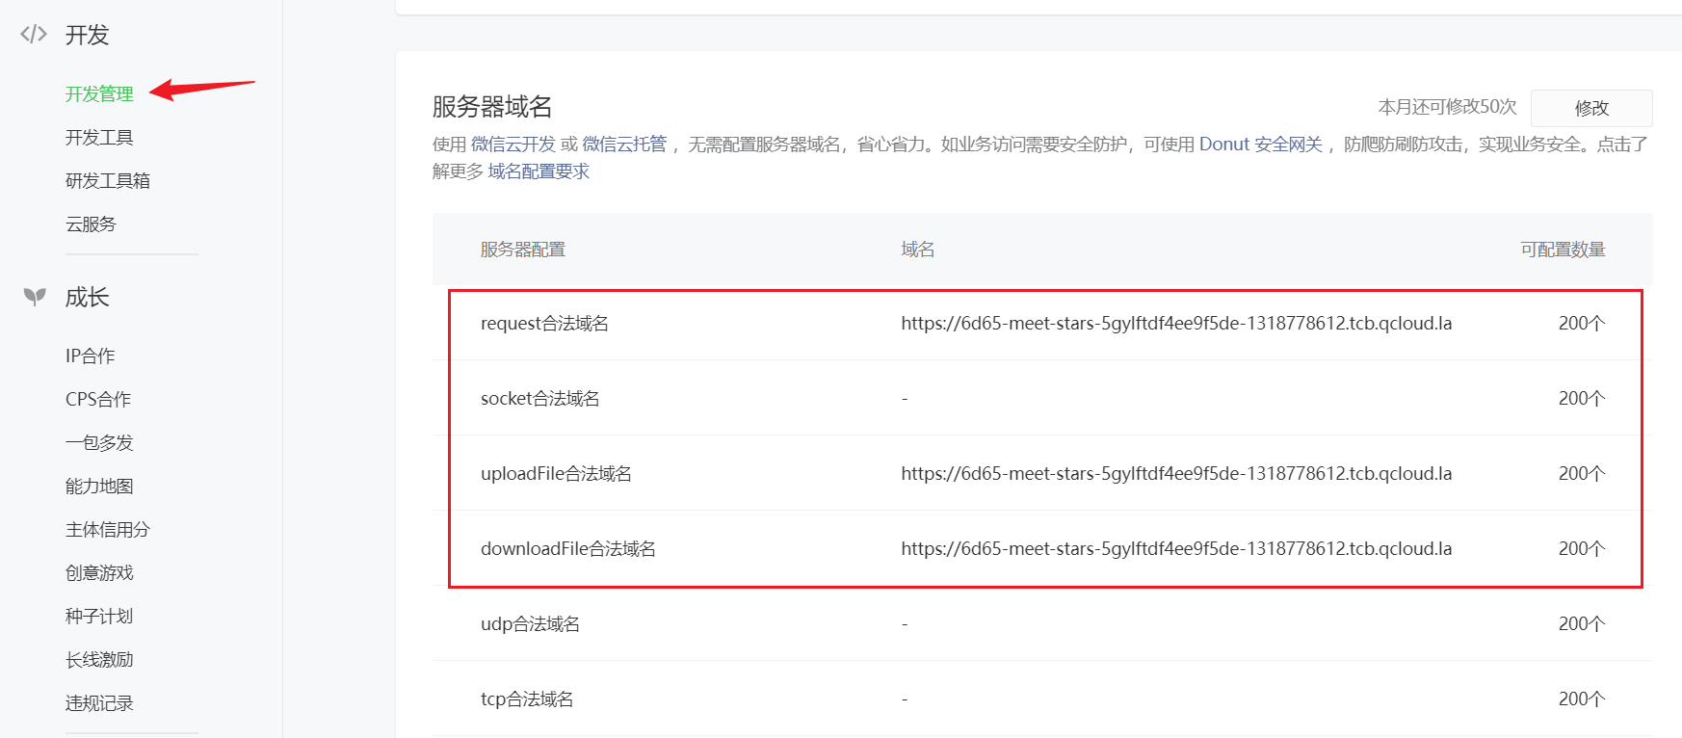Open the 微信云开发 link
The image size is (1682, 738).
click(x=513, y=144)
